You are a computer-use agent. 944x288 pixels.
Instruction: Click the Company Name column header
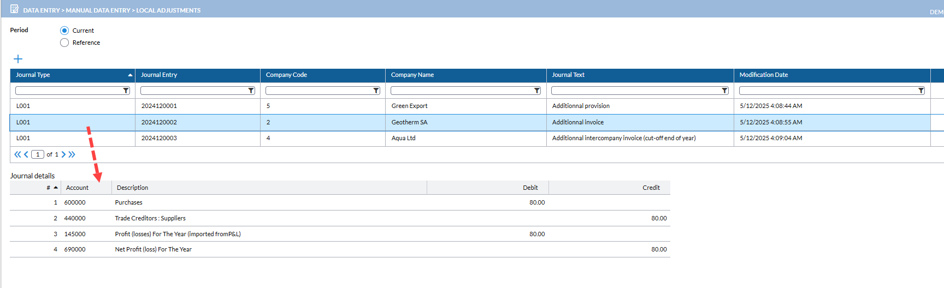point(412,75)
